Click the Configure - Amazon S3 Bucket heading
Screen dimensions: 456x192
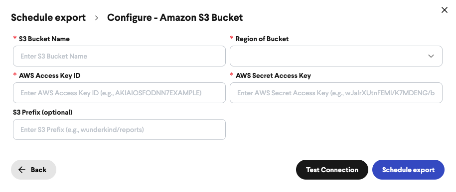[175, 18]
